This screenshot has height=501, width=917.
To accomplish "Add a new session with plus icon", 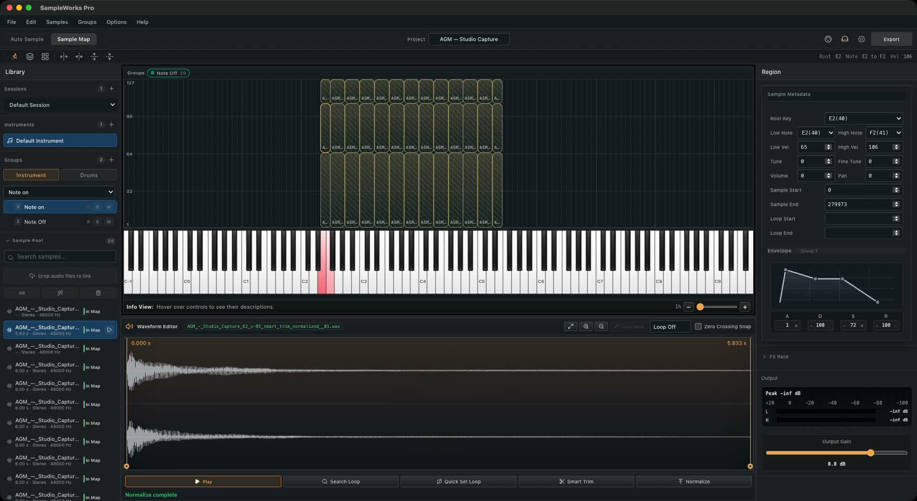I will coord(111,89).
